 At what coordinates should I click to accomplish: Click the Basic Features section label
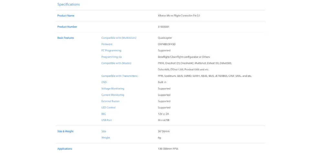point(66,38)
